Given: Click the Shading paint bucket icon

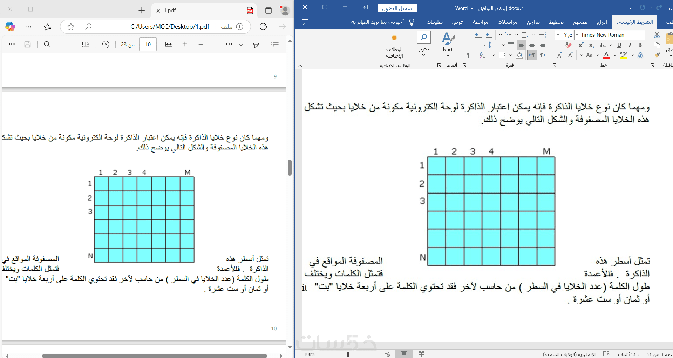Looking at the screenshot, I should (519, 55).
